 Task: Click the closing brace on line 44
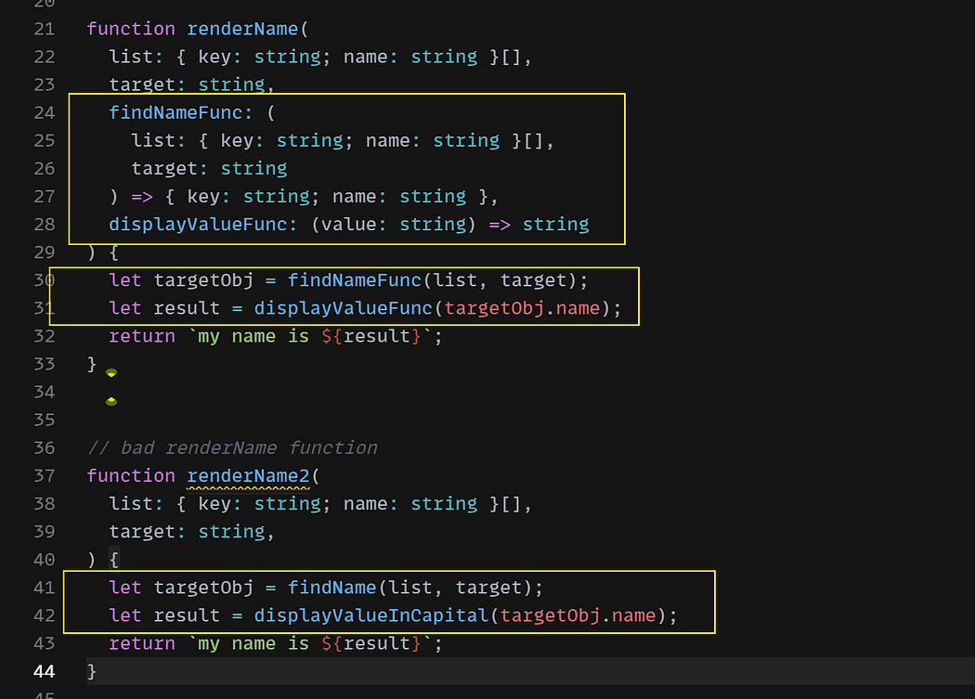(92, 672)
